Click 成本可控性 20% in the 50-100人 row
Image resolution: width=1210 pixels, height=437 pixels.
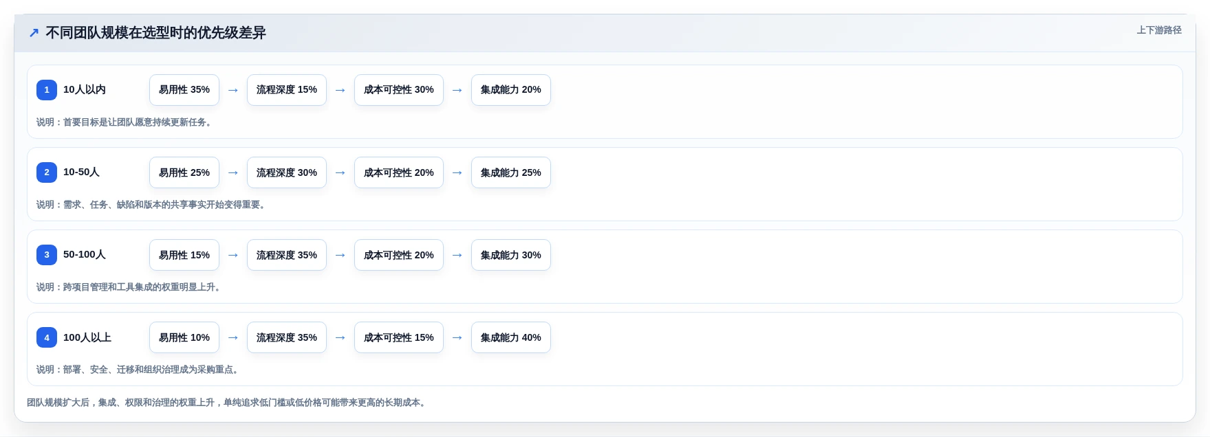[399, 255]
